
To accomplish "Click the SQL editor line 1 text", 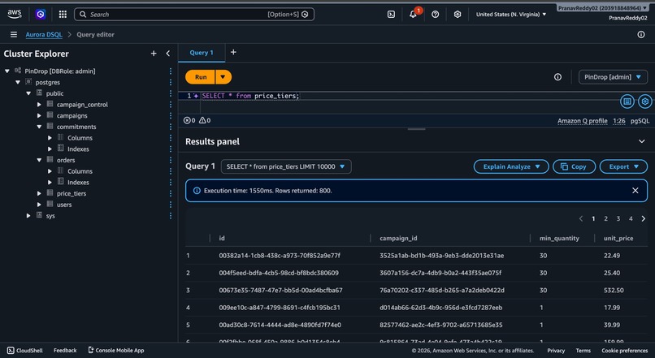I will coord(250,96).
